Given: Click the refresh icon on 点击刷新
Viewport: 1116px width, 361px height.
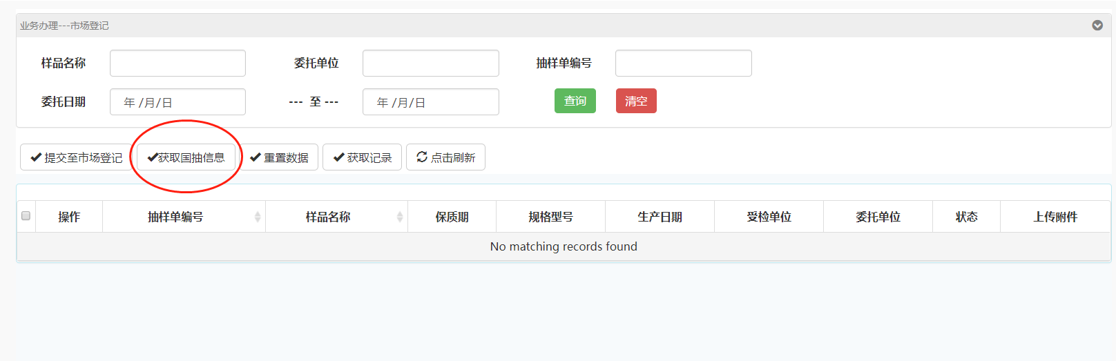Looking at the screenshot, I should click(422, 157).
